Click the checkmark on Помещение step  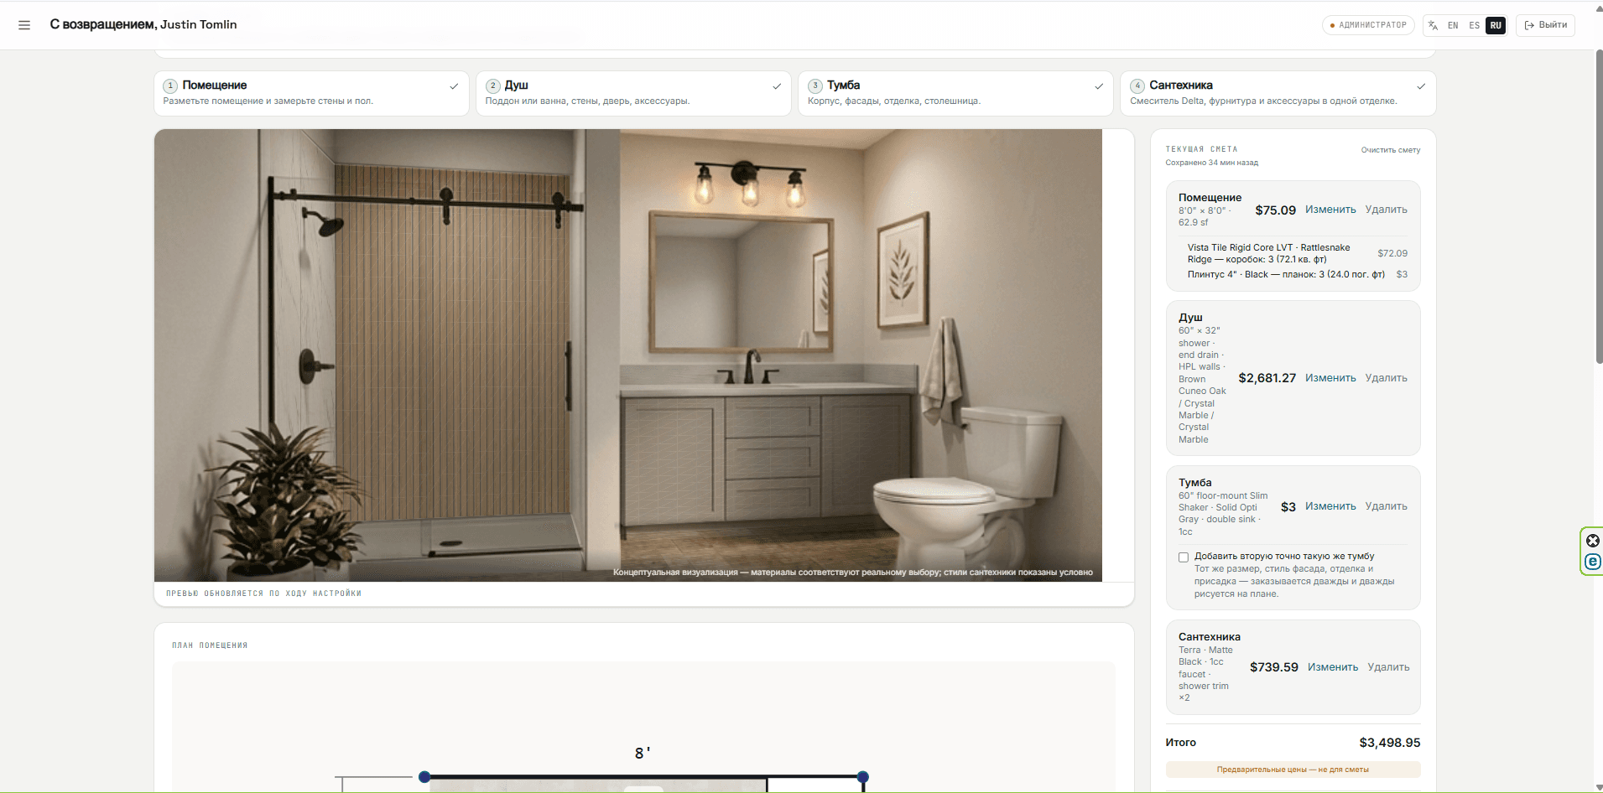click(x=454, y=86)
